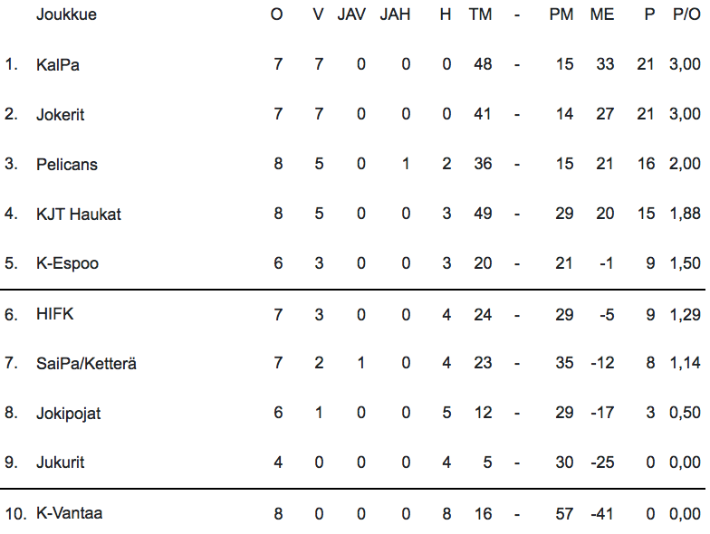The width and height of the screenshot is (710, 534).
Task: Open the Jokipojat team row
Action: click(69, 414)
